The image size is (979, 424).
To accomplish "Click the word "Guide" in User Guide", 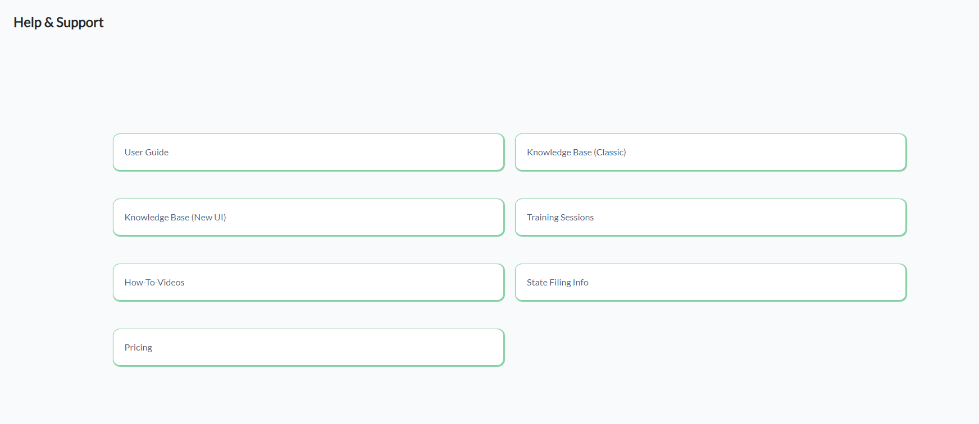I will pyautogui.click(x=157, y=153).
